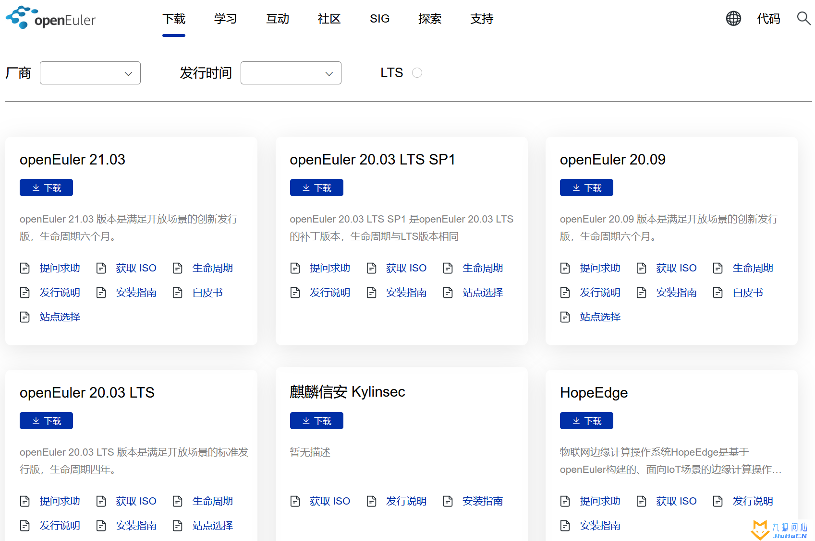Open the 学习 navigation menu

tap(226, 19)
